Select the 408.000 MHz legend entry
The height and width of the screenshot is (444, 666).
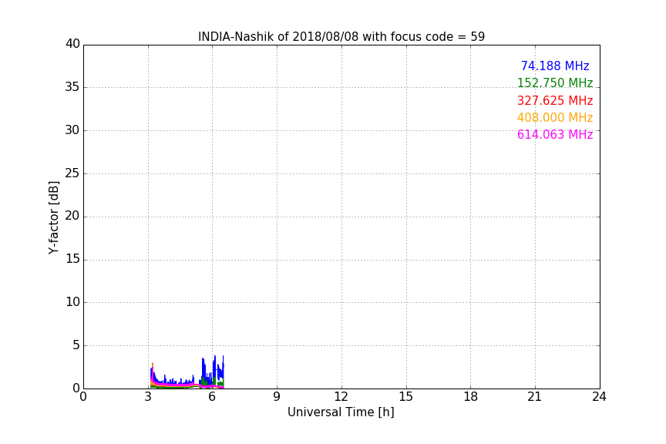(x=555, y=118)
